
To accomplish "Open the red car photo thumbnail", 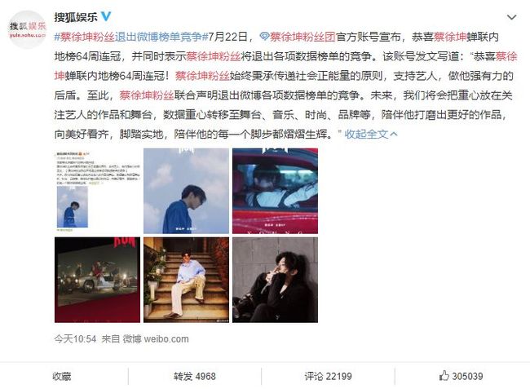I will [x=275, y=191].
